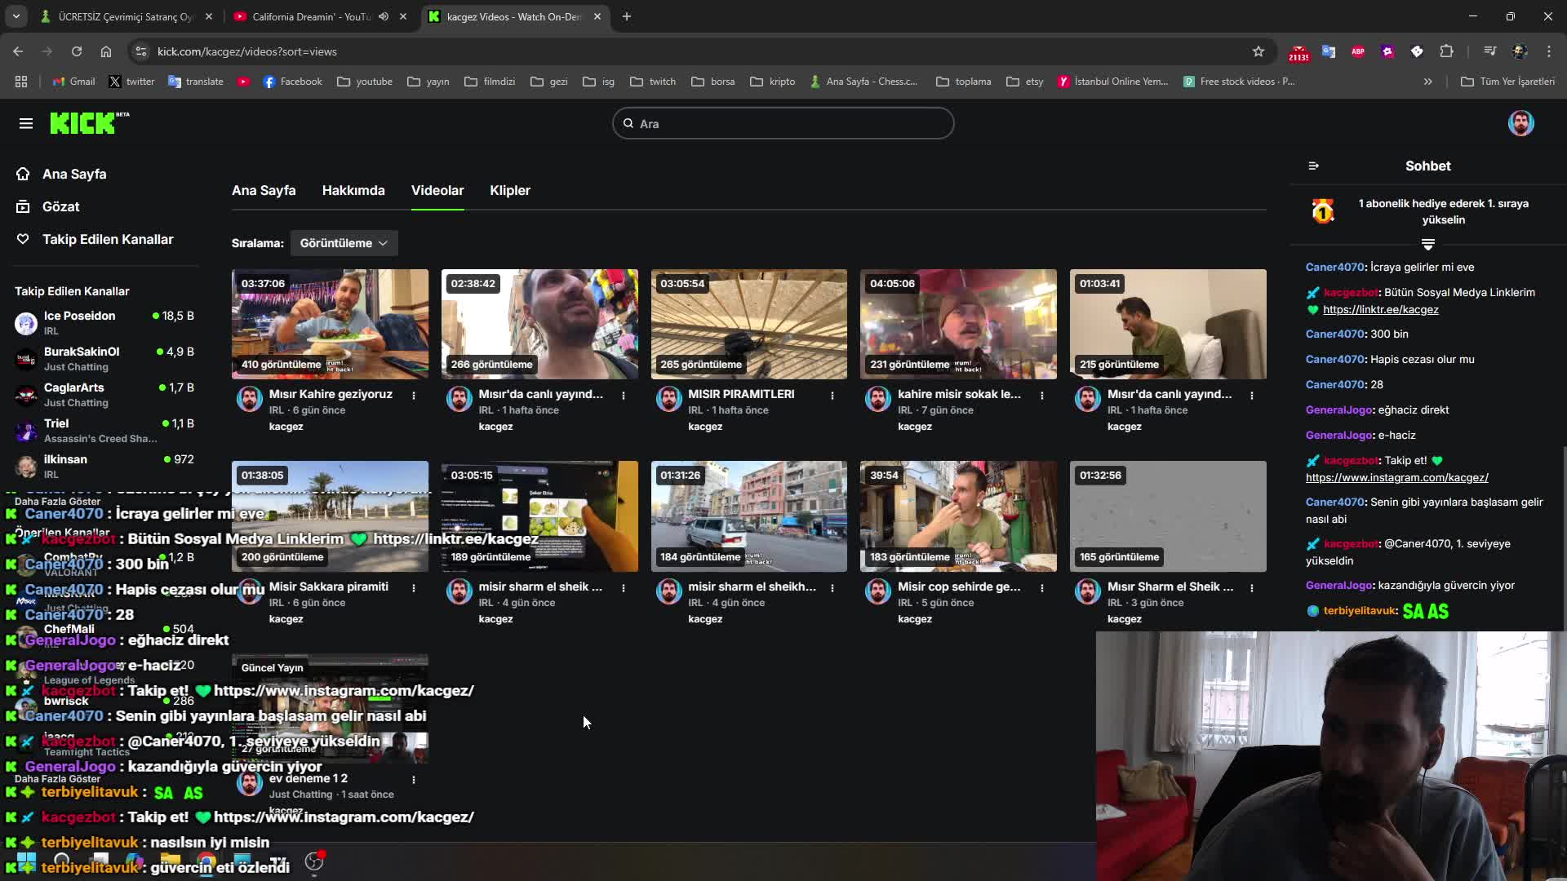The width and height of the screenshot is (1567, 881).
Task: Open the Misir Sakkara piramiti video title
Action: tap(328, 587)
